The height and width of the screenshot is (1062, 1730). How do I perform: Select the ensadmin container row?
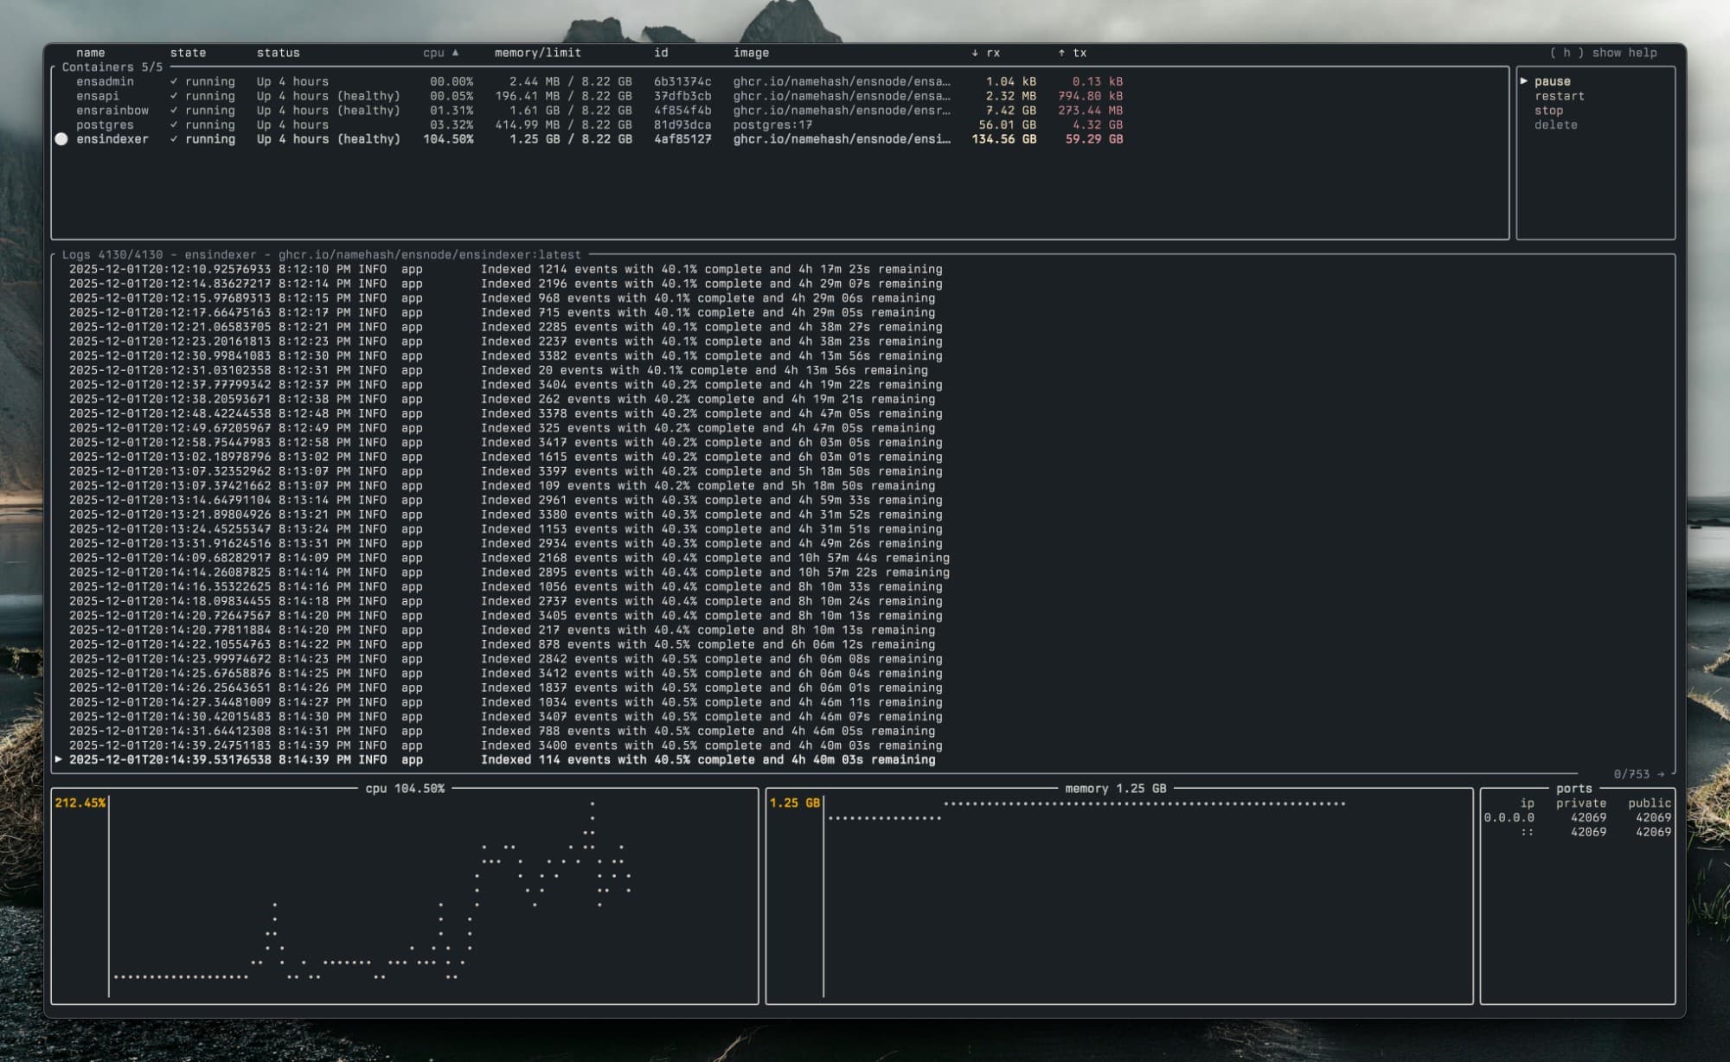point(105,81)
